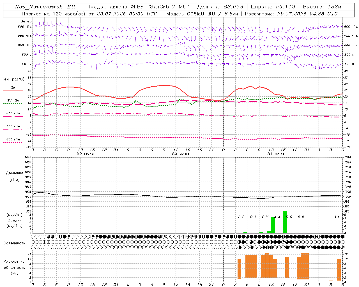Select the "Долгота: 83.059" header value

click(220, 7)
